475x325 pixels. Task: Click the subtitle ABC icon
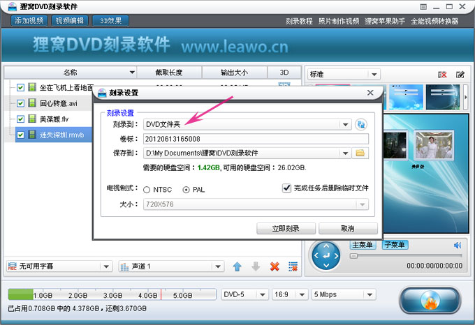pyautogui.click(x=12, y=266)
